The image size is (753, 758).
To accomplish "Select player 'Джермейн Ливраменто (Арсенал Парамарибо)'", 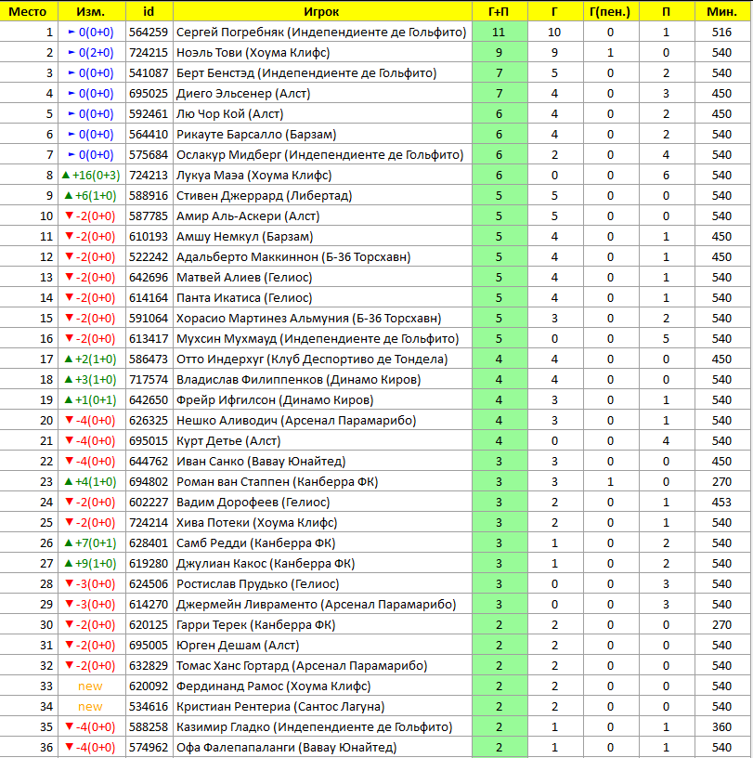I will [x=316, y=605].
